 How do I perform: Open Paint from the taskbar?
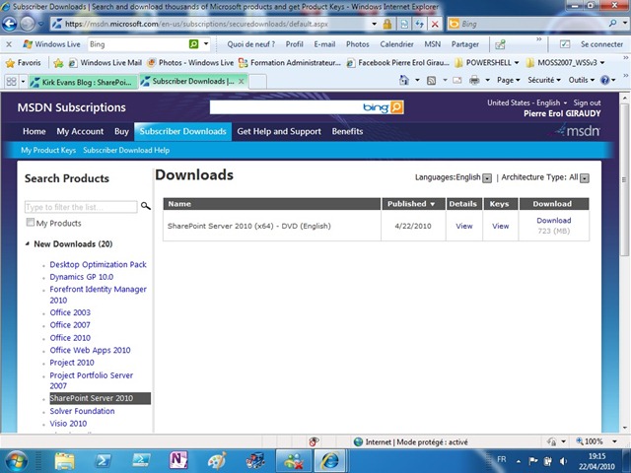click(217, 461)
